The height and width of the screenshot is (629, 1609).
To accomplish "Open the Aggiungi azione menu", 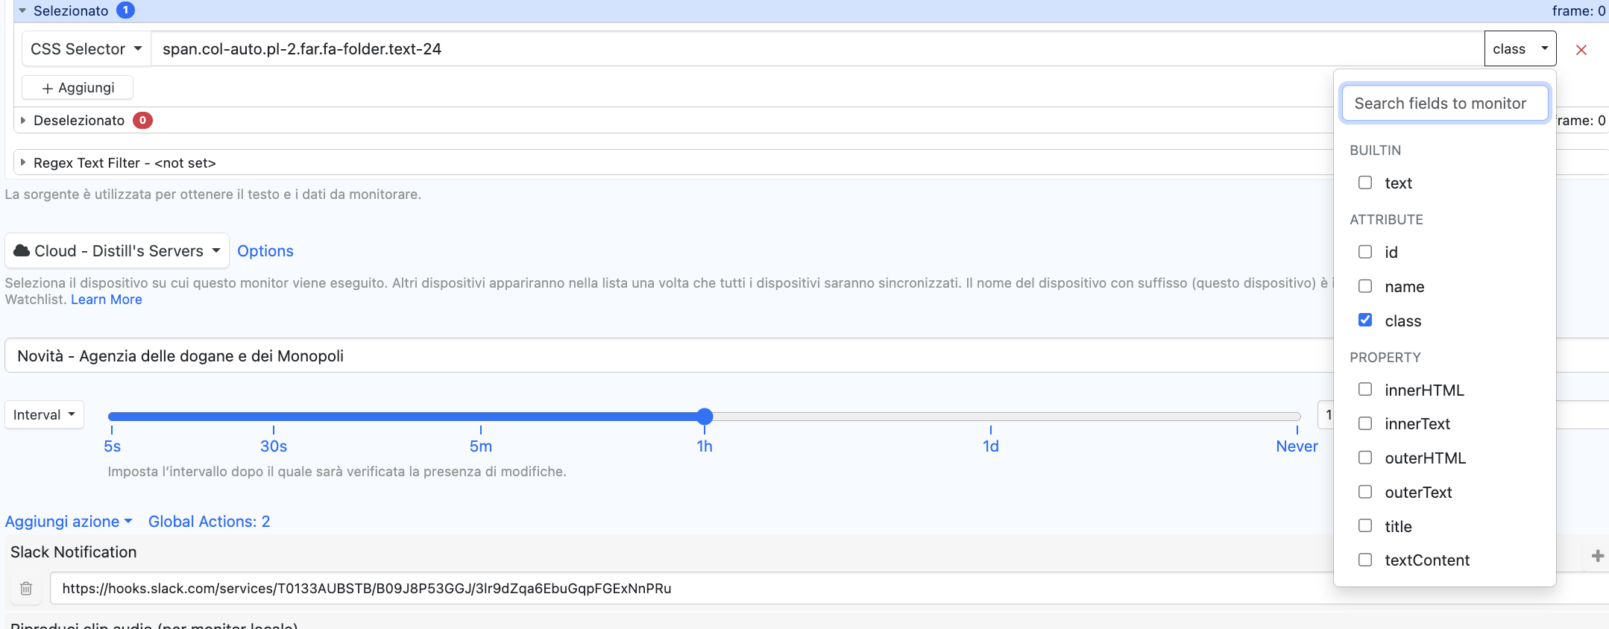I will [x=68, y=522].
